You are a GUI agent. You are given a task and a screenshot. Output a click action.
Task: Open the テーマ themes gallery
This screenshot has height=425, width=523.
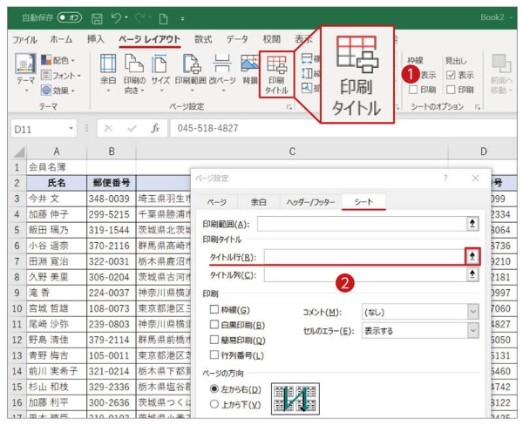point(25,71)
